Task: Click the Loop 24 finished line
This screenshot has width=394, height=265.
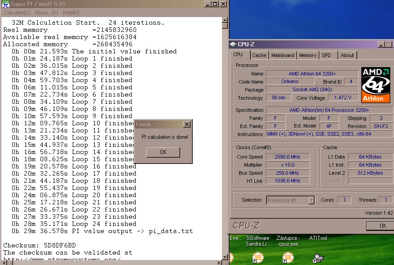Action: coord(74,224)
